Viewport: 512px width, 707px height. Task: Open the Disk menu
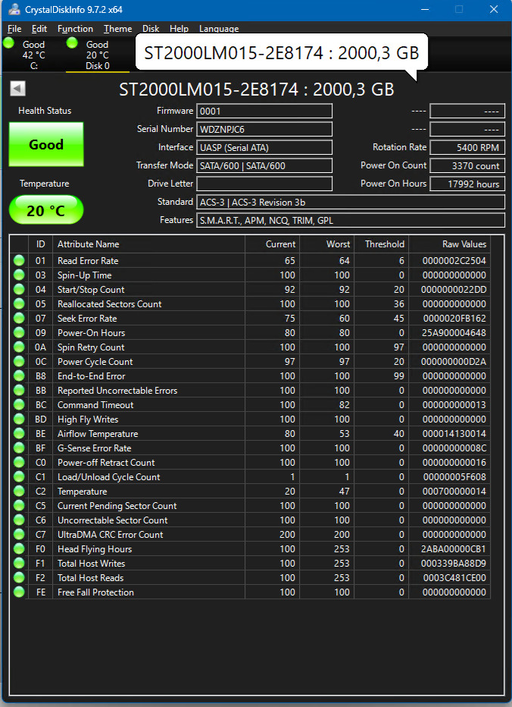(x=151, y=29)
